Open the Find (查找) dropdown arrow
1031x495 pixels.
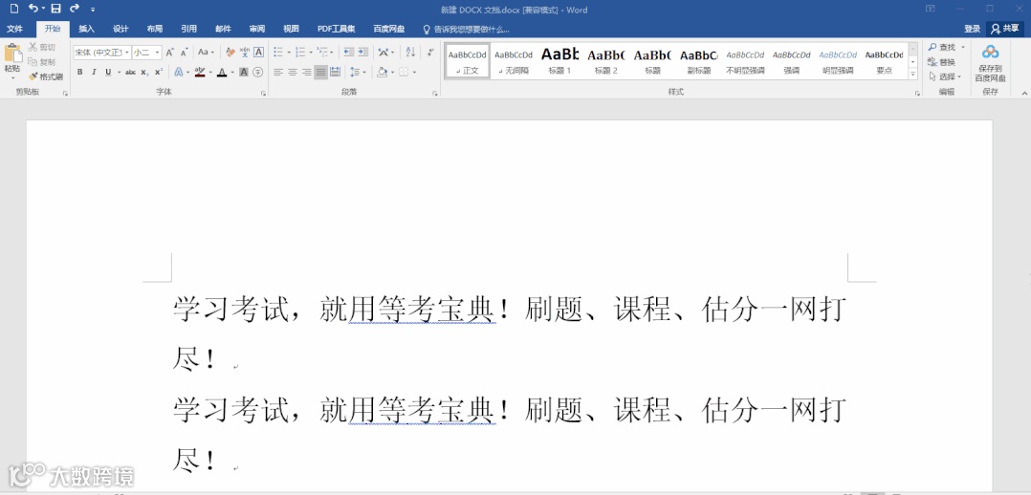963,48
